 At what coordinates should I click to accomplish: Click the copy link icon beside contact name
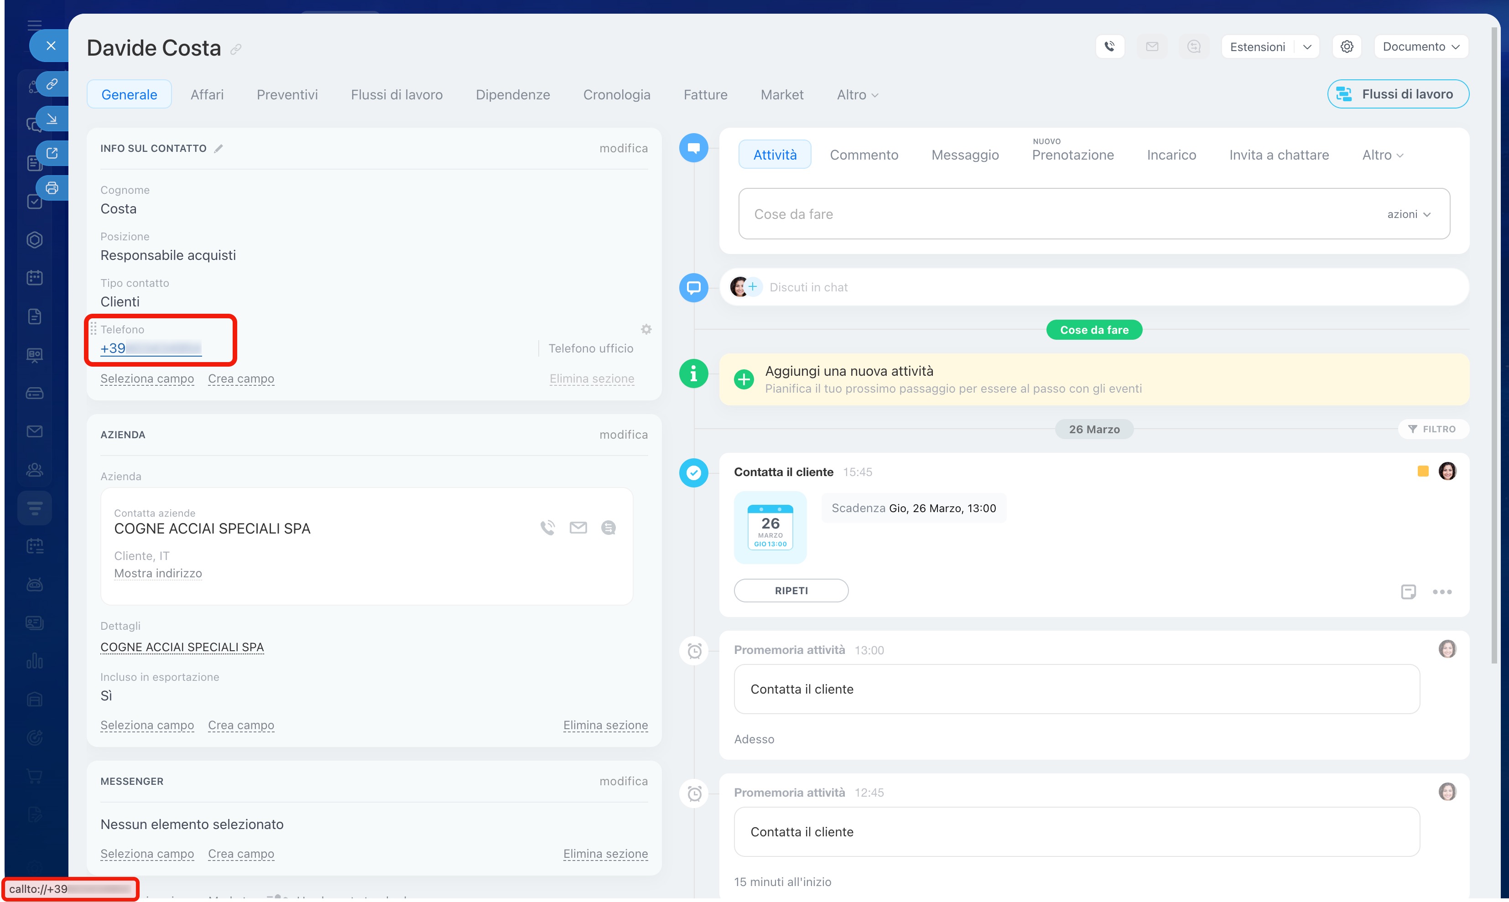tap(236, 49)
